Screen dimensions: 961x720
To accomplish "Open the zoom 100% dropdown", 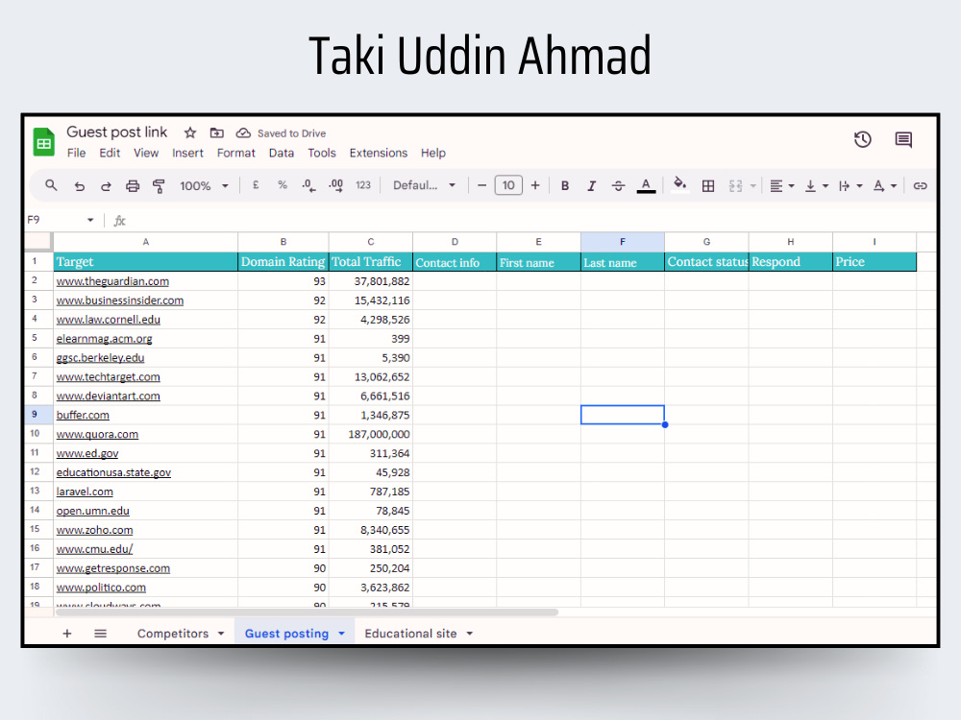I will pyautogui.click(x=204, y=185).
